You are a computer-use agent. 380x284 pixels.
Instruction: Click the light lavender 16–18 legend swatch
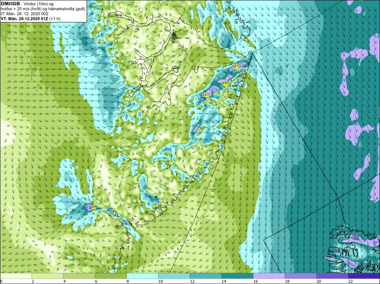pos(269,276)
